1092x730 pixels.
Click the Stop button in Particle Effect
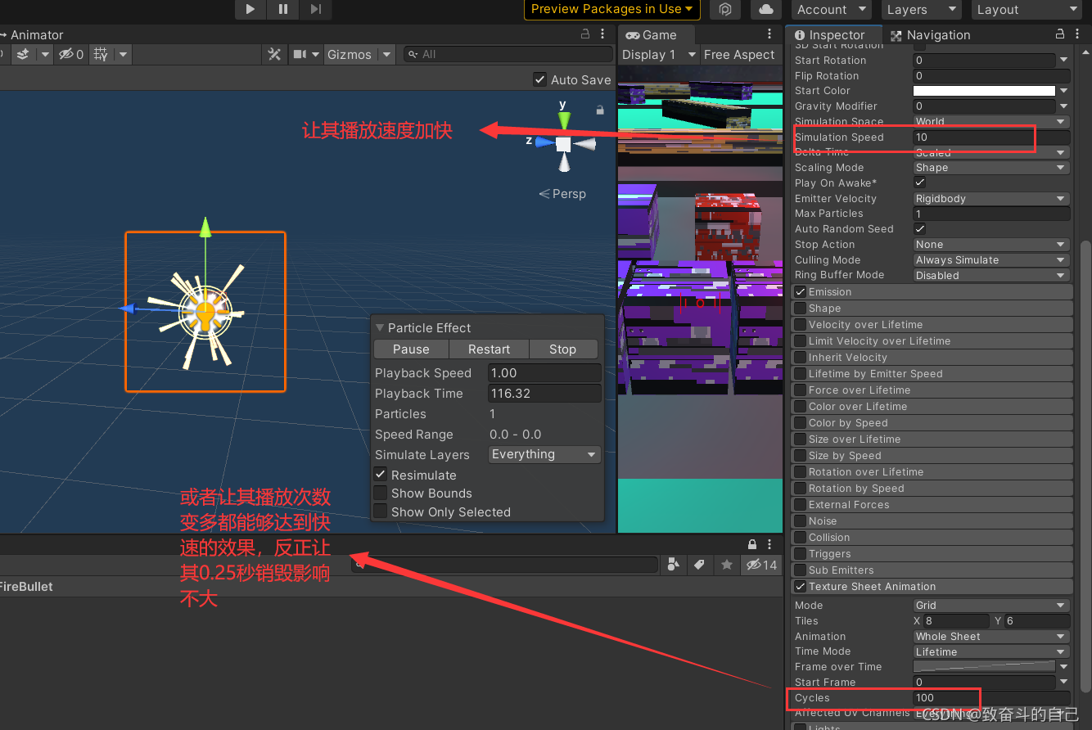[562, 349]
